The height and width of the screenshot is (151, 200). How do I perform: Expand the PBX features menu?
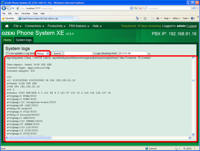click(x=79, y=26)
